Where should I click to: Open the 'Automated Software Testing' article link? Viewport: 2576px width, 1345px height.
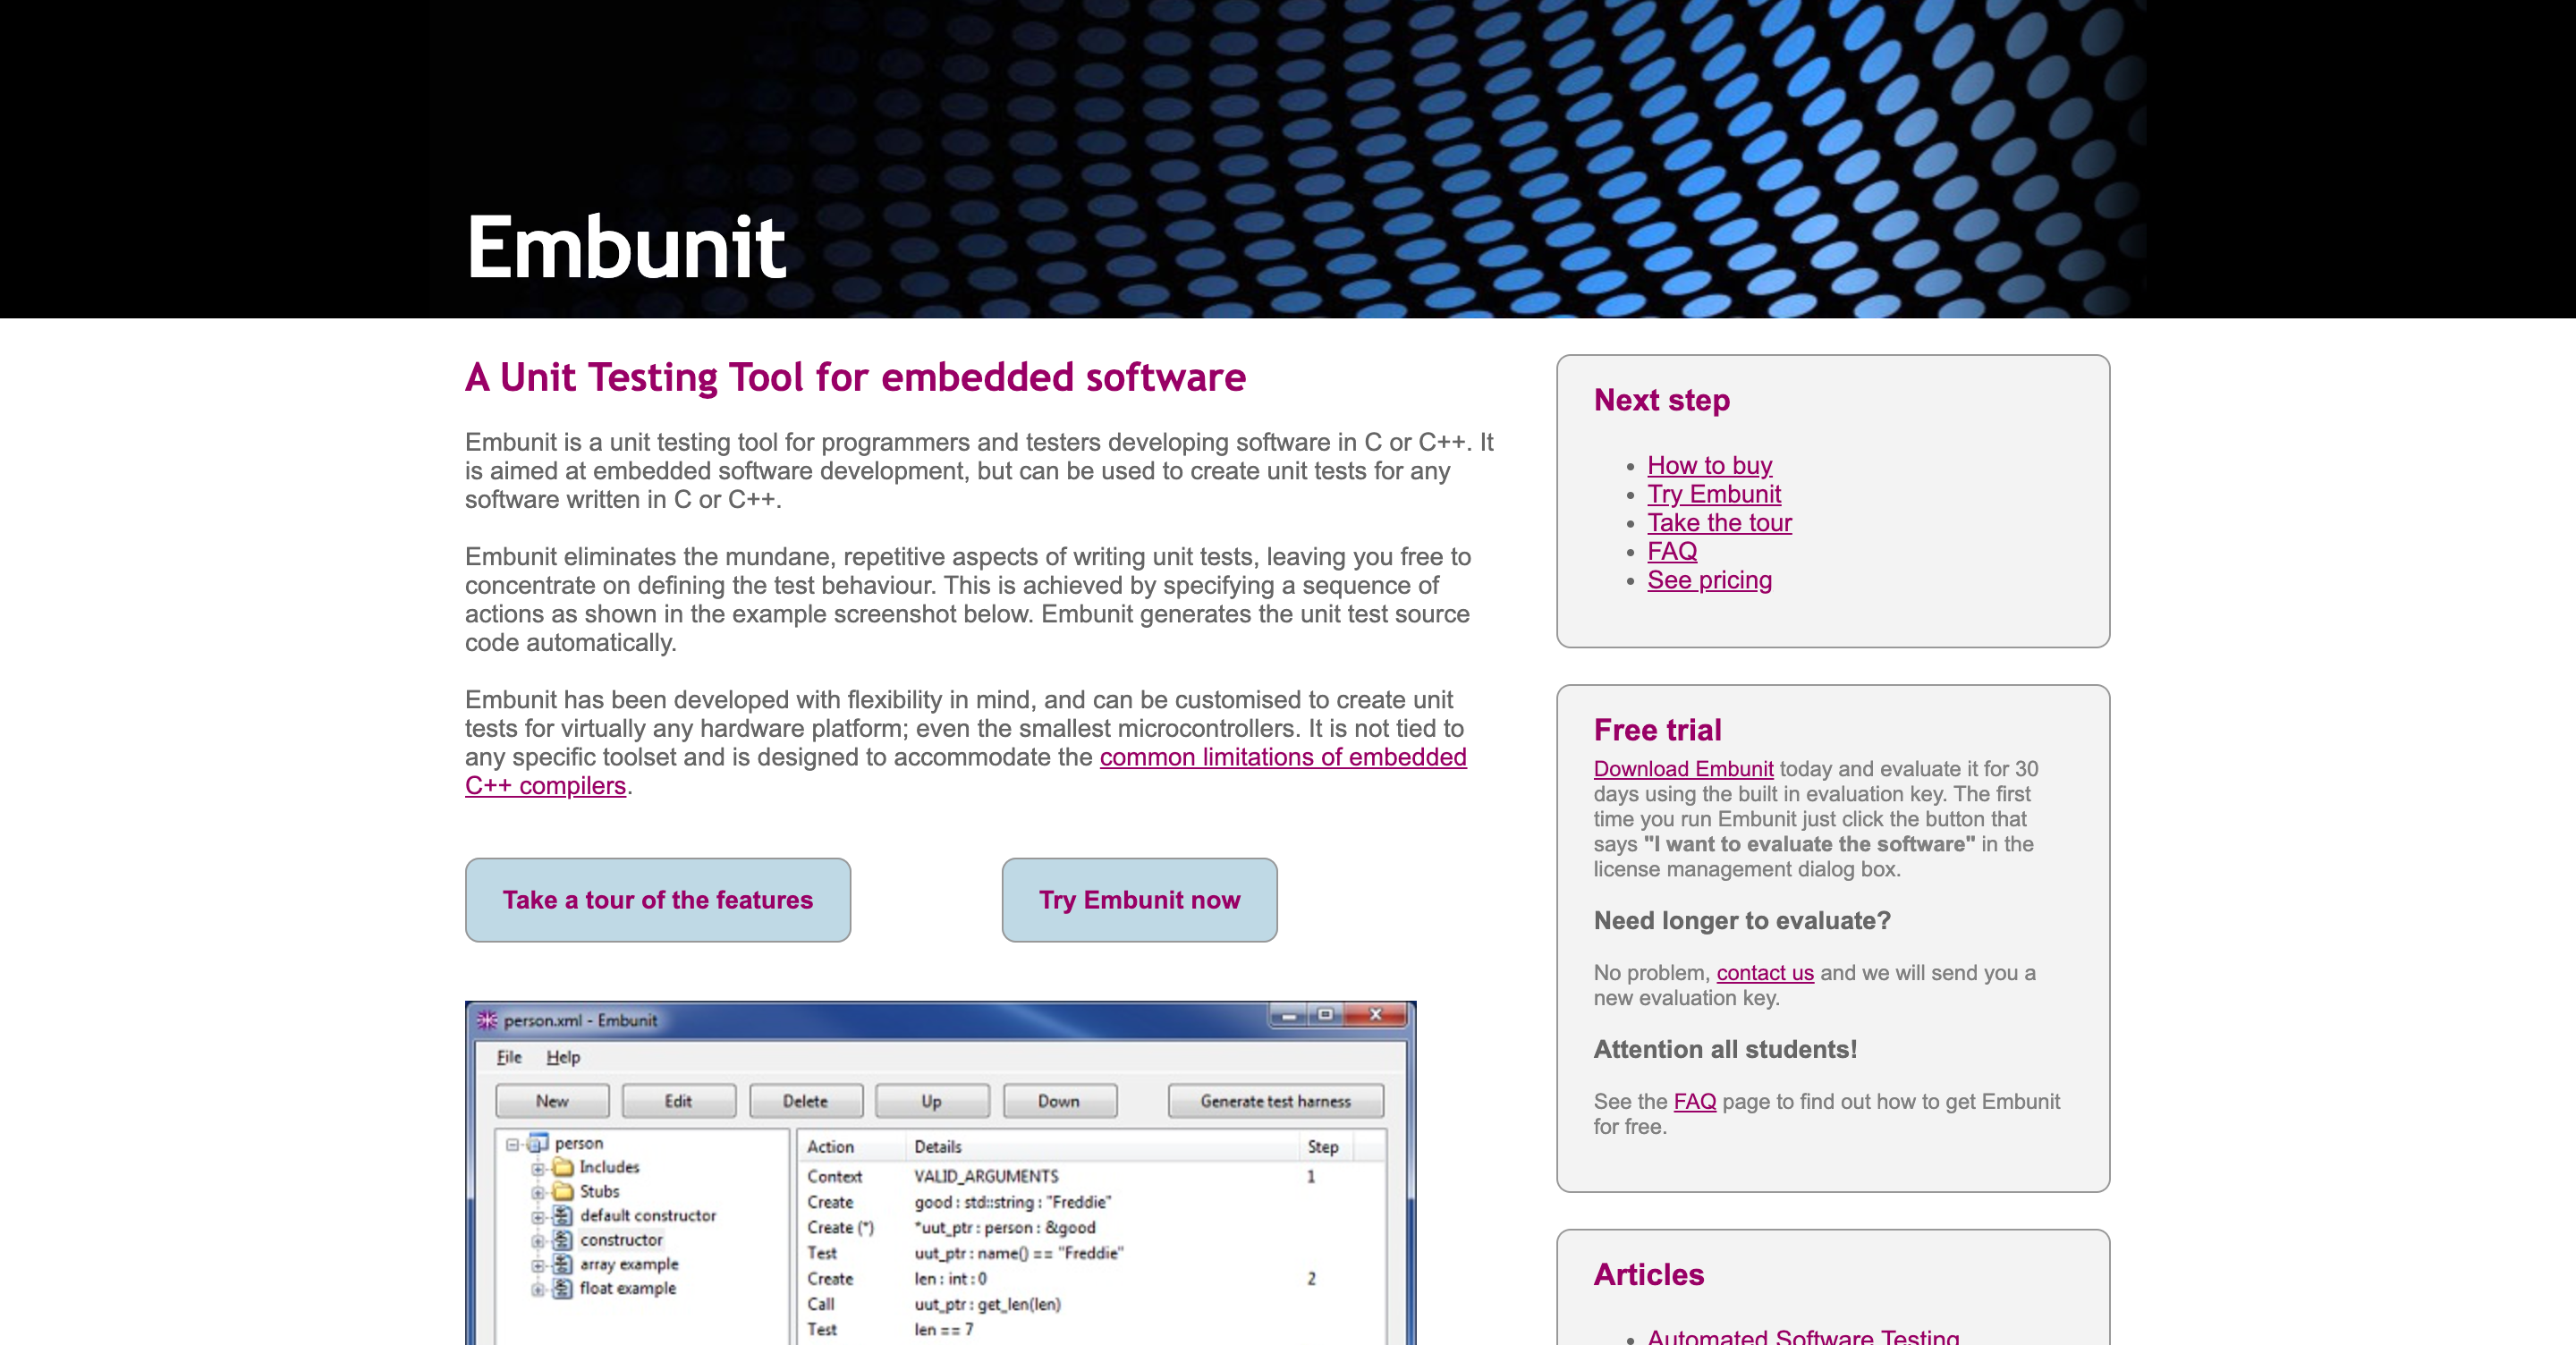click(x=1803, y=1336)
